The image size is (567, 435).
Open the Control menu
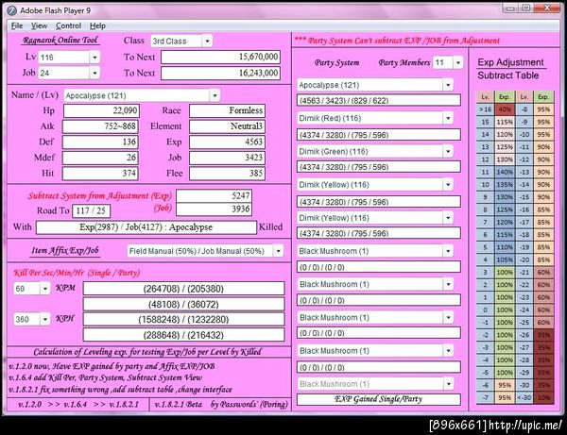68,26
